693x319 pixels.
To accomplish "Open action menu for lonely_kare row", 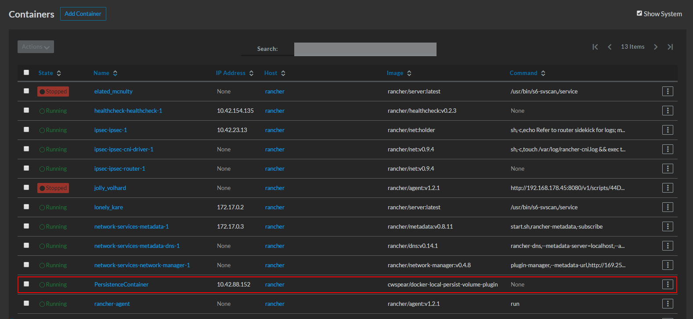I will [x=668, y=207].
